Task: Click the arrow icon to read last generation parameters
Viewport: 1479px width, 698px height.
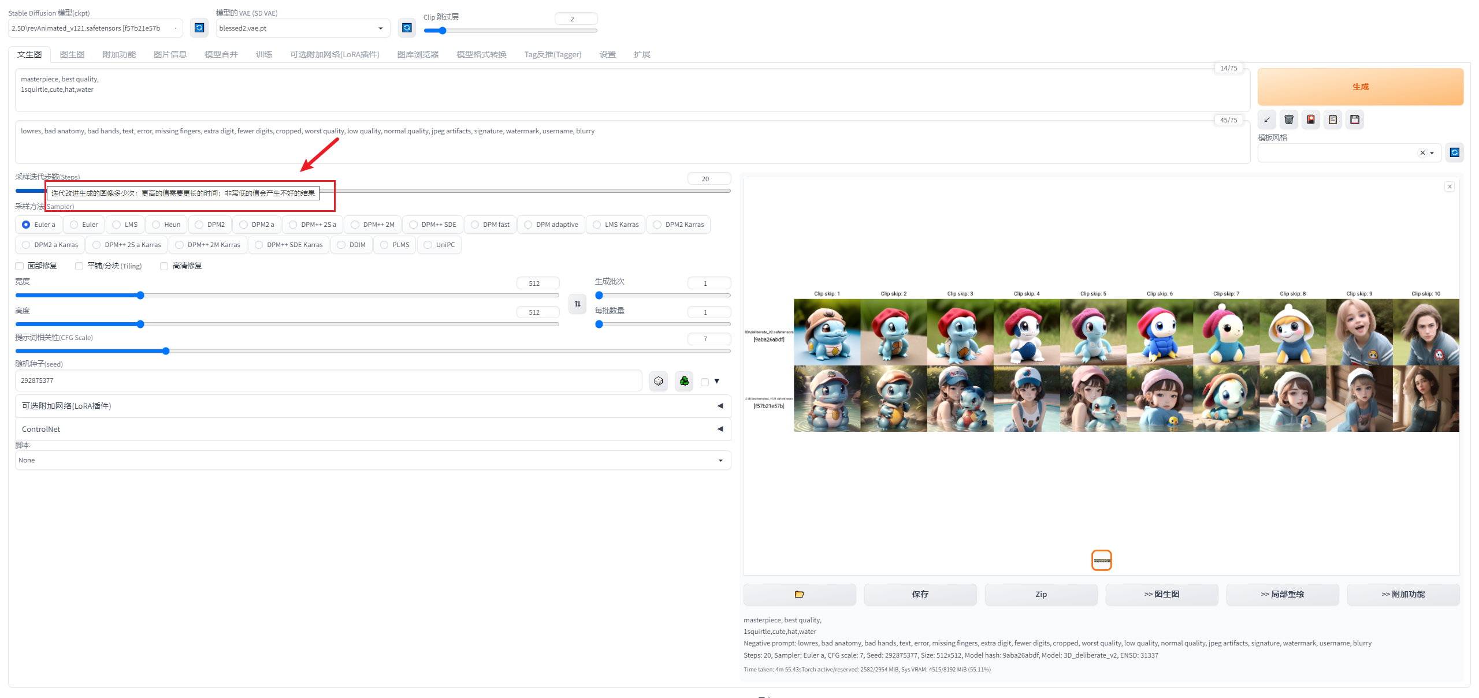Action: (x=1267, y=120)
